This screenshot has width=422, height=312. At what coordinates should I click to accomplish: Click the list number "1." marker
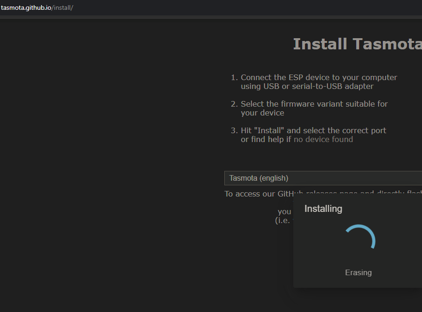pos(234,77)
